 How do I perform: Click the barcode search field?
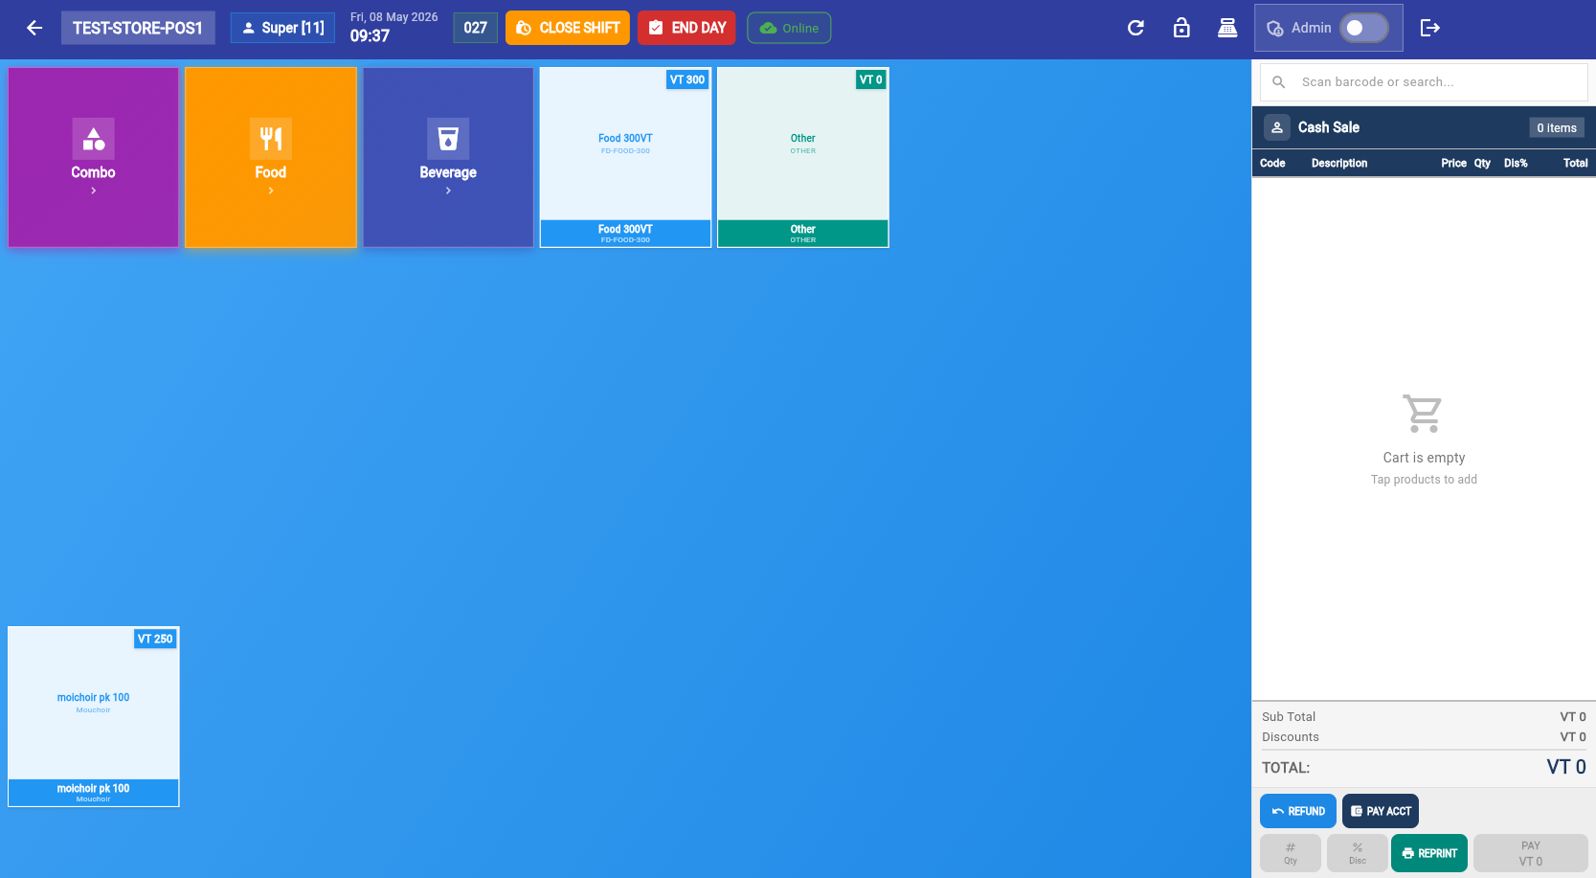tap(1424, 82)
